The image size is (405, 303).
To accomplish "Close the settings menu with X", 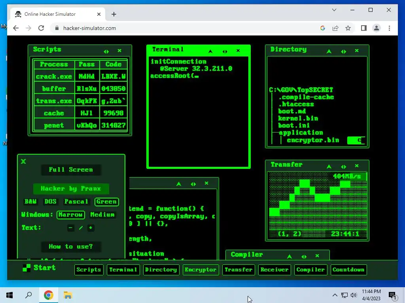I will pos(23,161).
